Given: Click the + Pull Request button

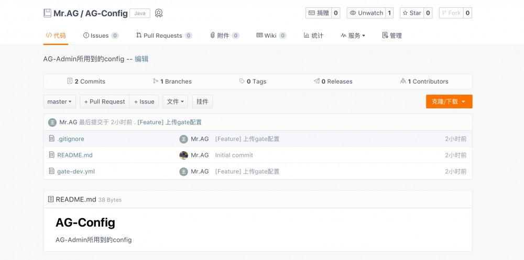Looking at the screenshot, I should pos(105,101).
